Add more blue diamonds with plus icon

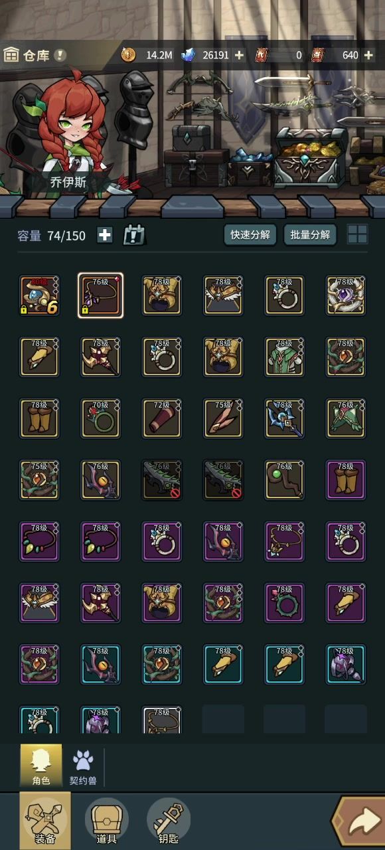coord(240,55)
